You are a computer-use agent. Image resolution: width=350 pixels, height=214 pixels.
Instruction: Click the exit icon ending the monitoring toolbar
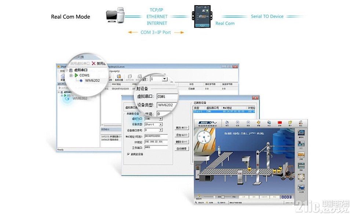[300, 123]
